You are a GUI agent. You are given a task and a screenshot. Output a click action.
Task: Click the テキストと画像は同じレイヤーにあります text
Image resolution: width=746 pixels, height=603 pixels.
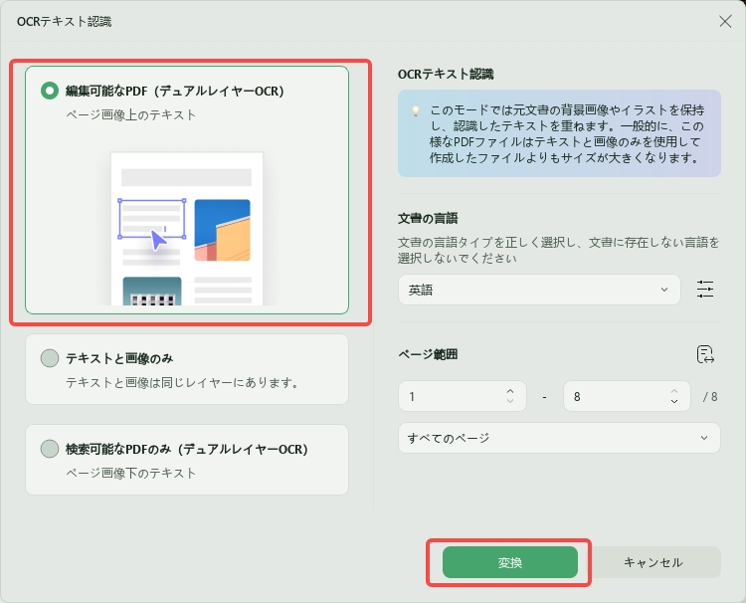coord(182,382)
